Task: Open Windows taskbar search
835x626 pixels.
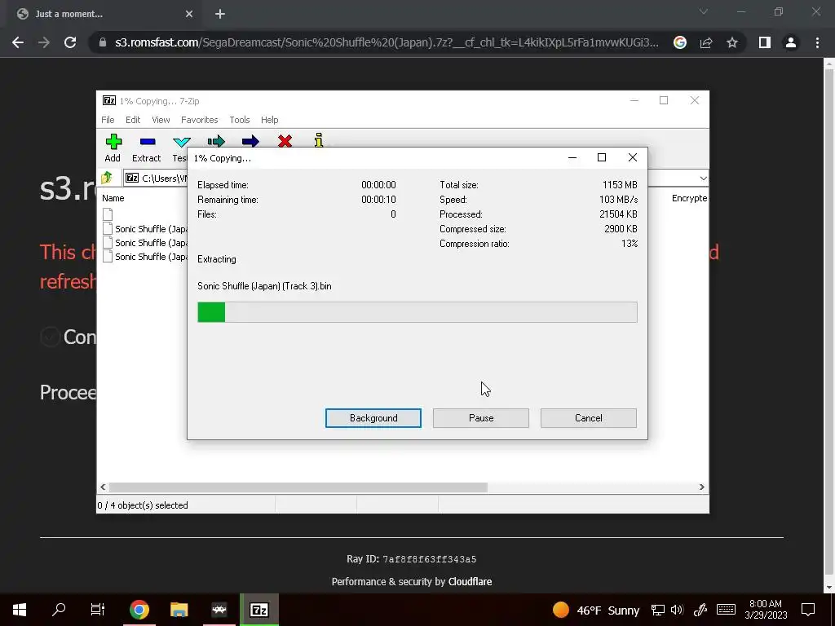Action: [59, 610]
